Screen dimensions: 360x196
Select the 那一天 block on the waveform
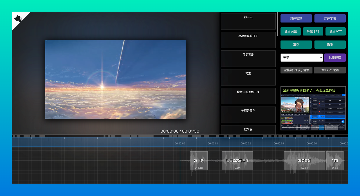[199, 161]
